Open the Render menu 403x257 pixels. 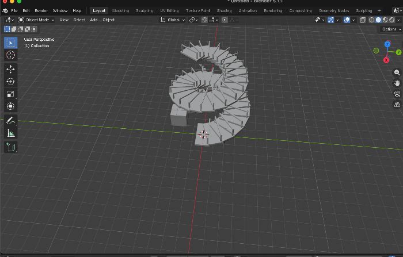[x=41, y=10]
